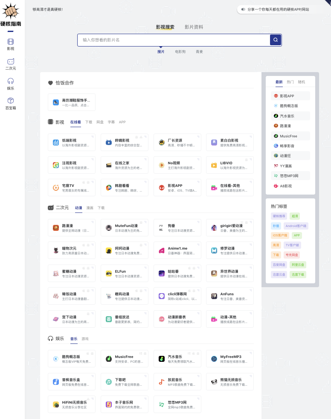This screenshot has height=419, width=331.
Task: Open the 在线看-其他 card
Action: click(230, 188)
